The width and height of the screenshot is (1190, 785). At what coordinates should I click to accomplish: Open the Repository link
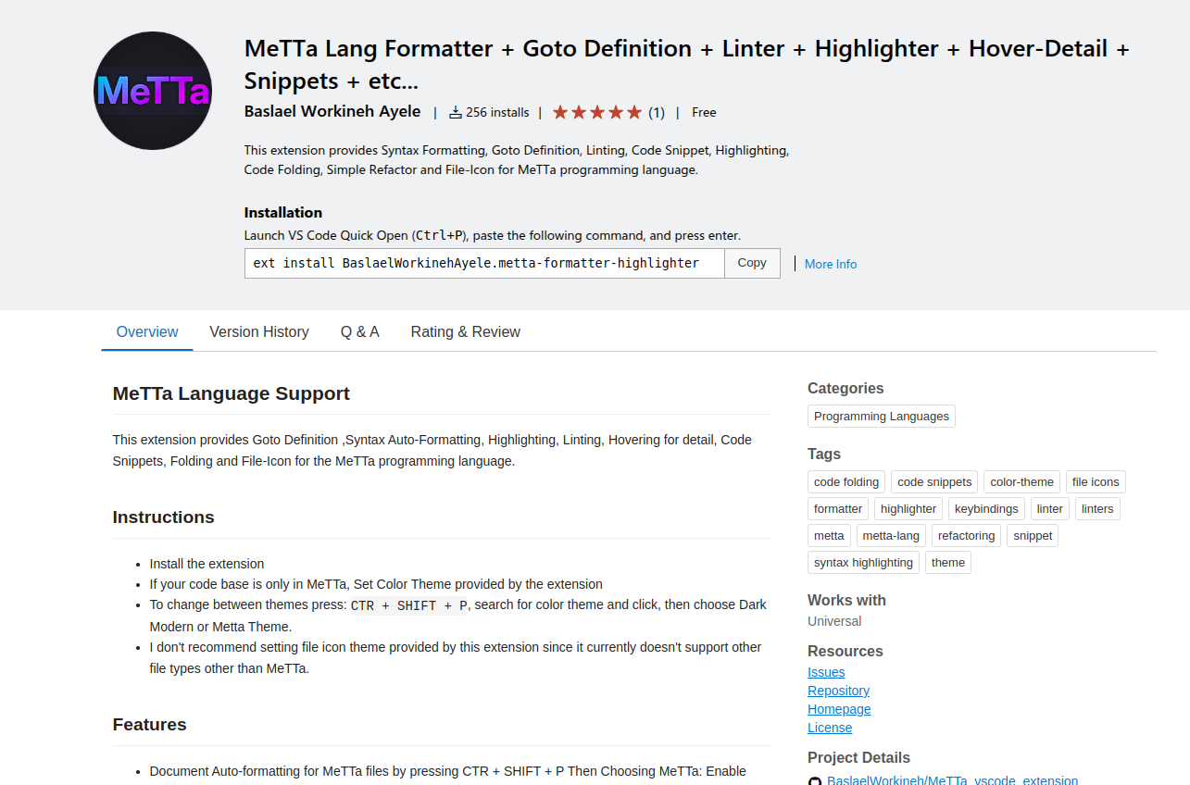click(x=838, y=691)
